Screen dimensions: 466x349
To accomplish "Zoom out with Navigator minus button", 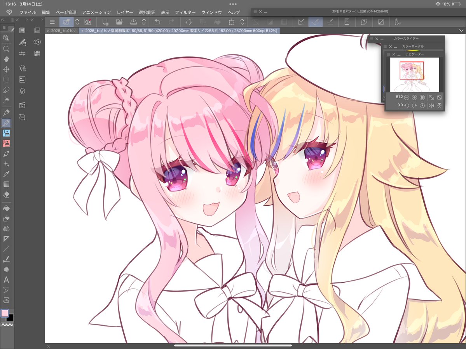I will (x=407, y=97).
